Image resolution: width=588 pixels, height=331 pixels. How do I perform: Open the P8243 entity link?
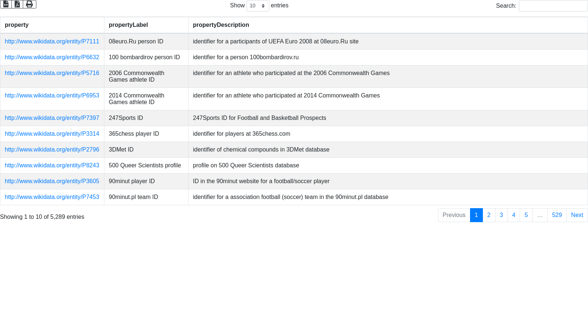point(52,165)
